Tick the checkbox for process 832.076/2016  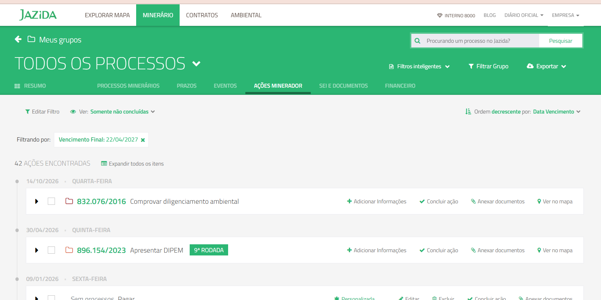51,201
